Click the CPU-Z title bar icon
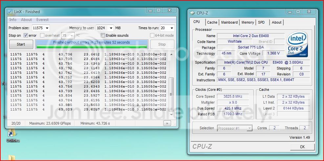The image size is (324, 161). (192, 13)
